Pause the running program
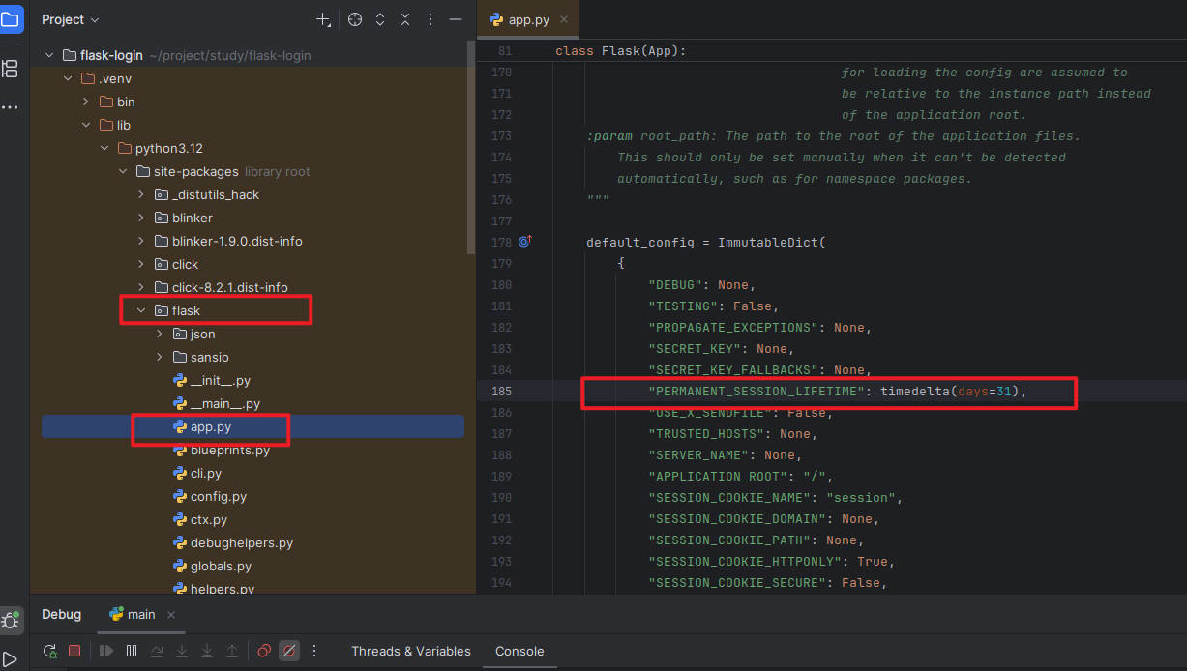The height and width of the screenshot is (671, 1187). click(x=132, y=651)
